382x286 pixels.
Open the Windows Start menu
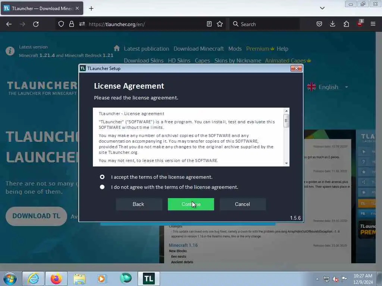tap(10, 279)
